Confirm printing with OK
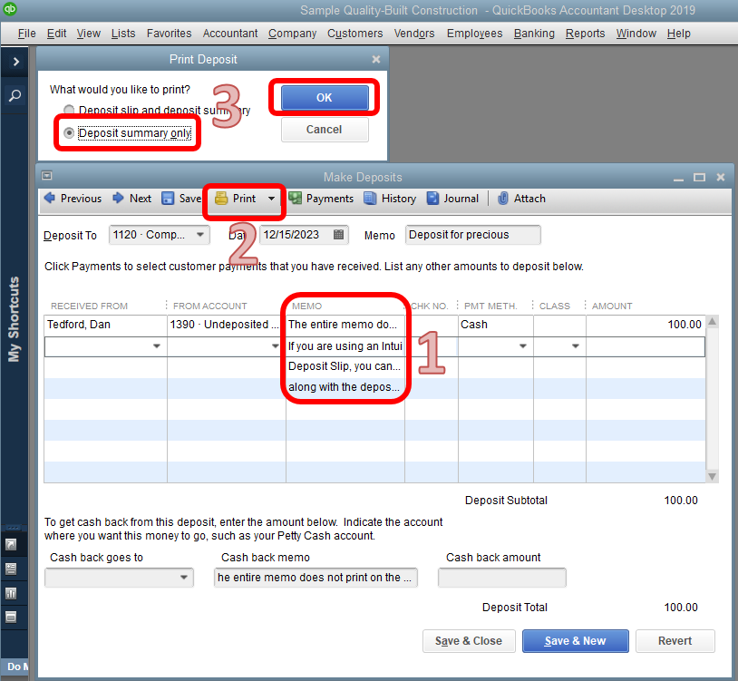The height and width of the screenshot is (681, 738). tap(325, 97)
